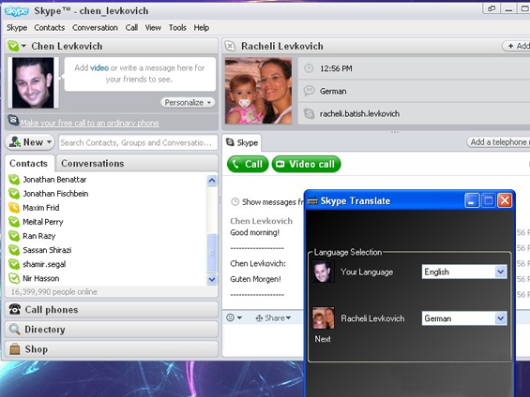Open the Tools menu
The height and width of the screenshot is (397, 530).
point(177,28)
